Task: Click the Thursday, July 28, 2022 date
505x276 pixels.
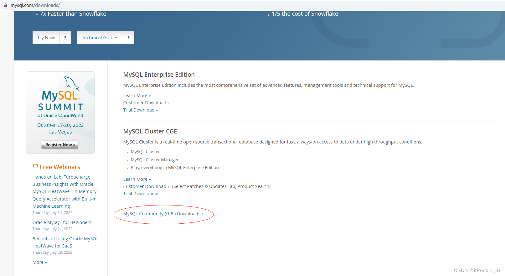Action: [52, 253]
